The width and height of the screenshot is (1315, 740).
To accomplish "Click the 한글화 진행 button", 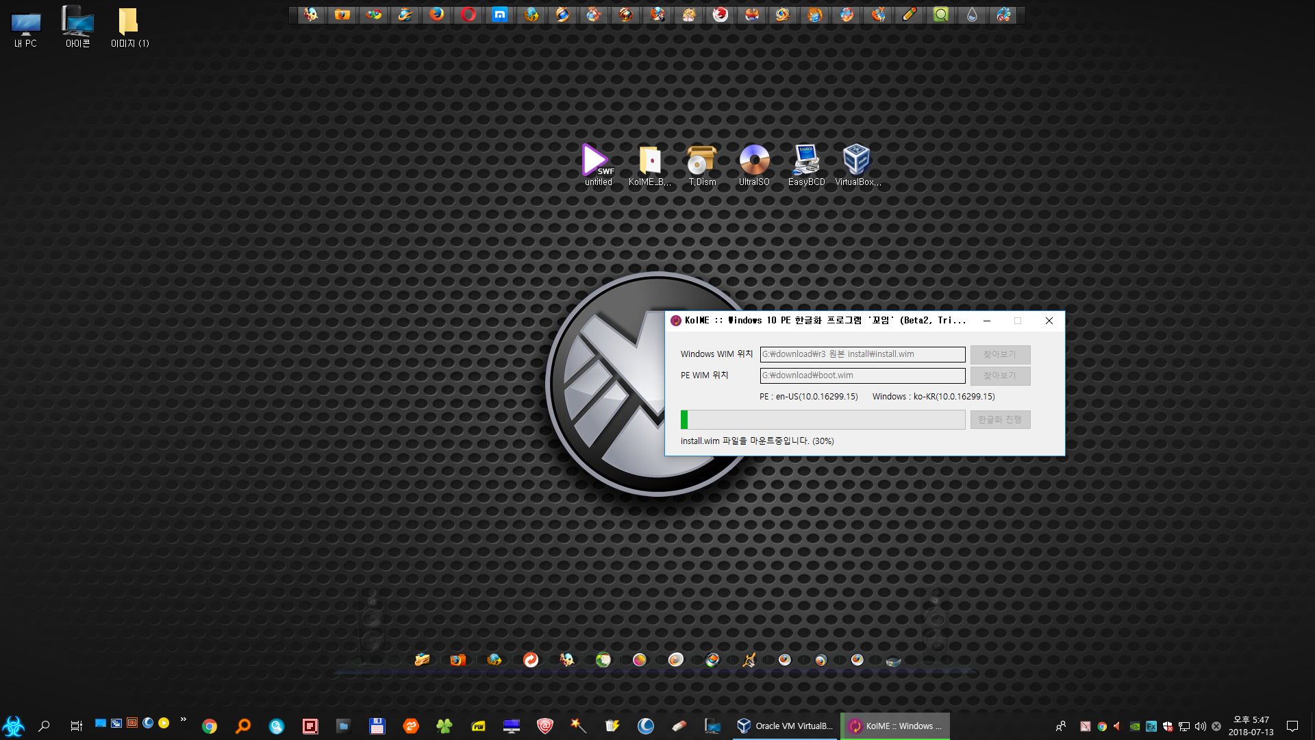I will pos(1000,419).
